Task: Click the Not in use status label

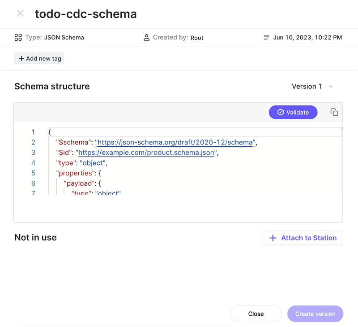Action: (x=35, y=238)
